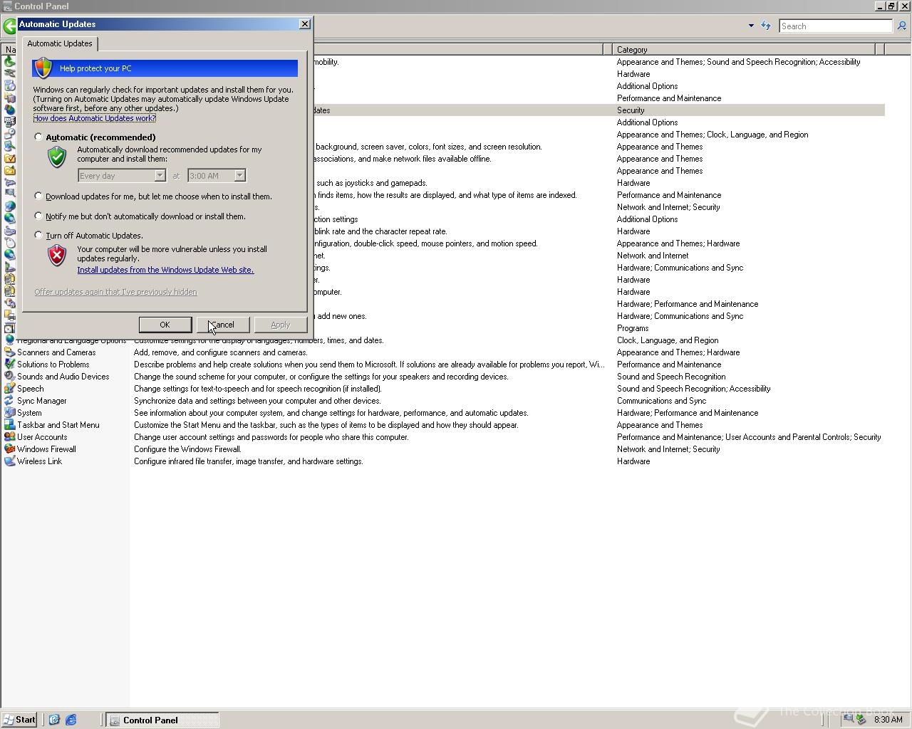Viewport: 912px width, 729px height.
Task: Click Offer updates again that I've hidden
Action: point(115,292)
